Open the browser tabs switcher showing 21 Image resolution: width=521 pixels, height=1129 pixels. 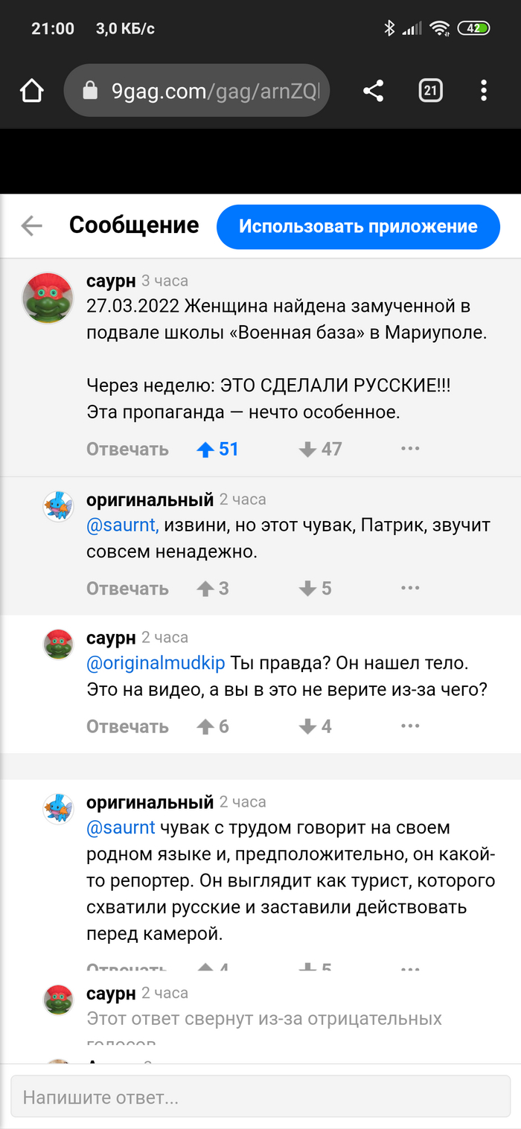coord(430,91)
